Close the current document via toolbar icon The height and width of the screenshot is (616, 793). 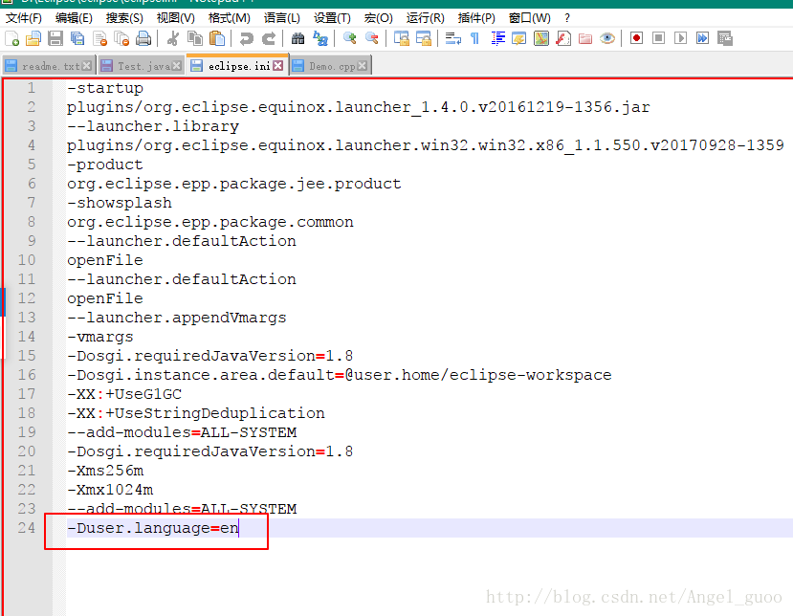[x=100, y=38]
